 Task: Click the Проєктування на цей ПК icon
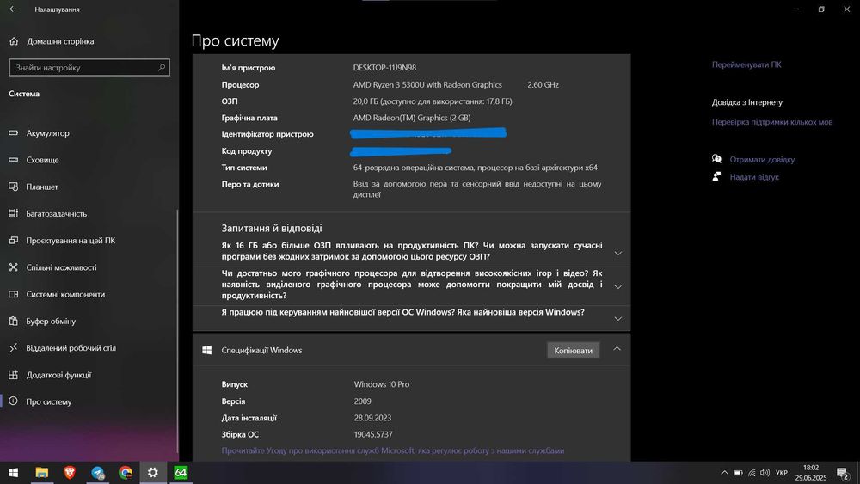(x=14, y=240)
